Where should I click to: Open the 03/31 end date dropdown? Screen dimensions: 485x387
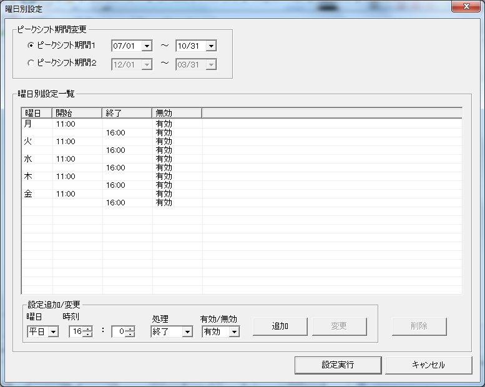[x=211, y=64]
